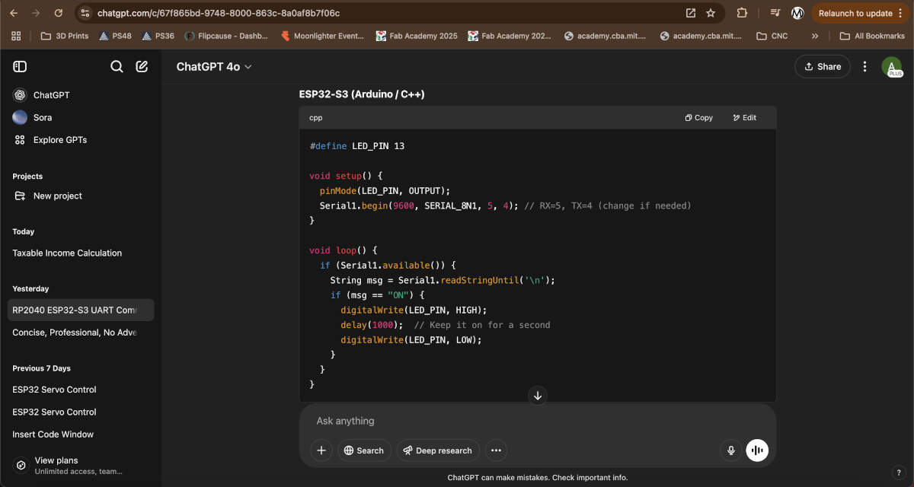Open the PS48 bookmark
The height and width of the screenshot is (487, 914).
[115, 36]
